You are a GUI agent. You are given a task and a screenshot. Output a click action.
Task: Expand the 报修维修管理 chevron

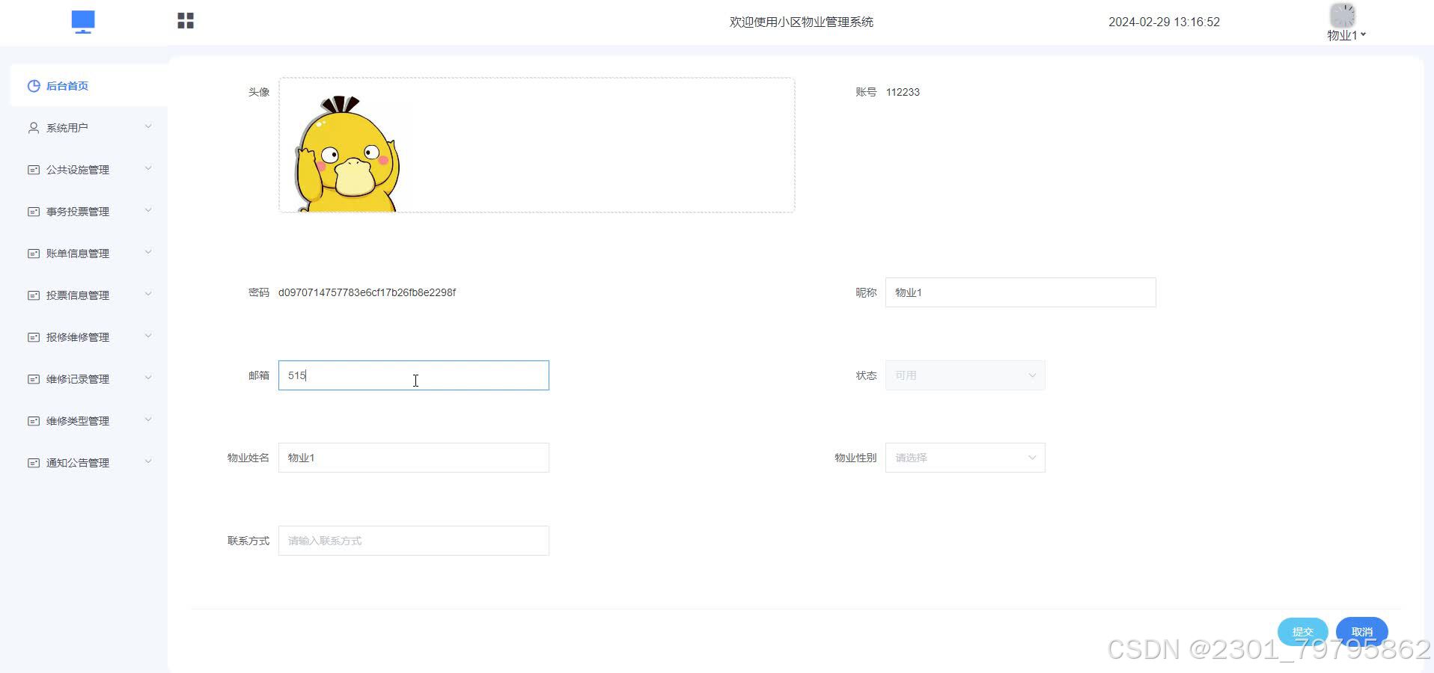coord(148,336)
